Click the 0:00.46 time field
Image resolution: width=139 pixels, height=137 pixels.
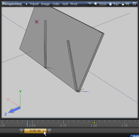click(35, 131)
